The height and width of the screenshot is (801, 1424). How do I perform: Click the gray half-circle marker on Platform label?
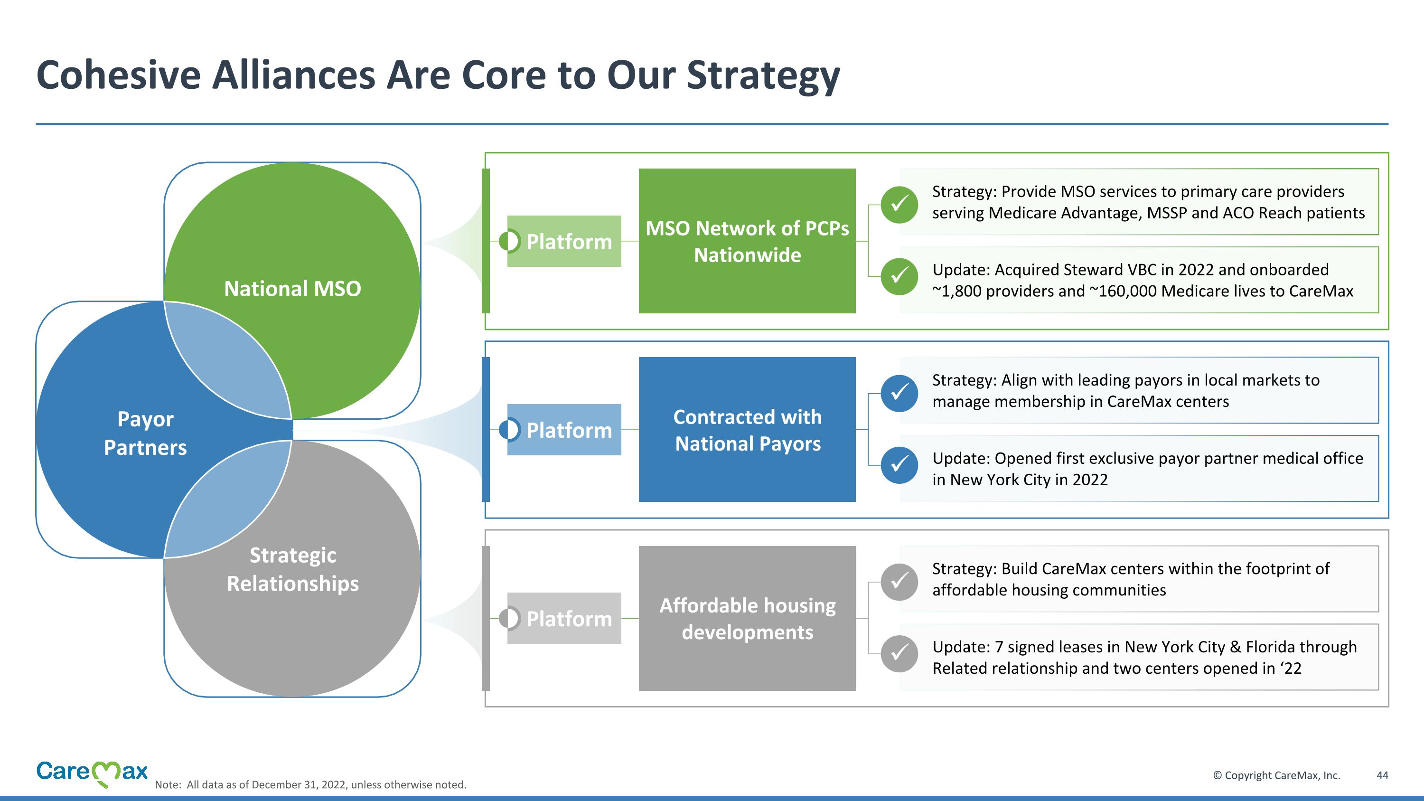point(509,618)
